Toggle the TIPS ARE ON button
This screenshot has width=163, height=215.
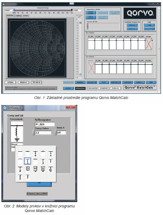(x=36, y=82)
